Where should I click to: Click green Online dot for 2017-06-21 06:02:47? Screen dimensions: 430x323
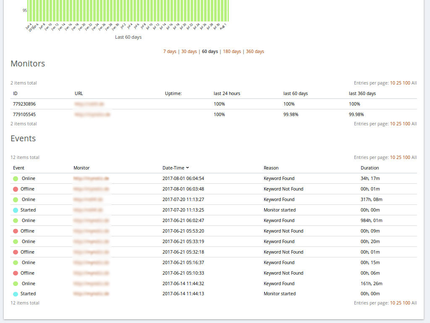16,220
